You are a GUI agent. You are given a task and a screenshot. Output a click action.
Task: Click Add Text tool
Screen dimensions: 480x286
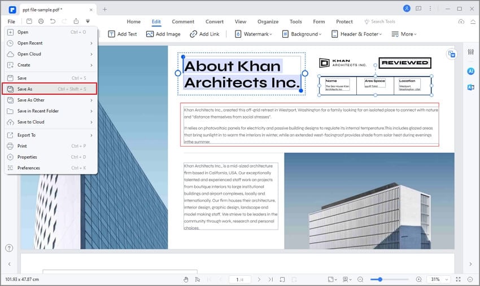(123, 34)
